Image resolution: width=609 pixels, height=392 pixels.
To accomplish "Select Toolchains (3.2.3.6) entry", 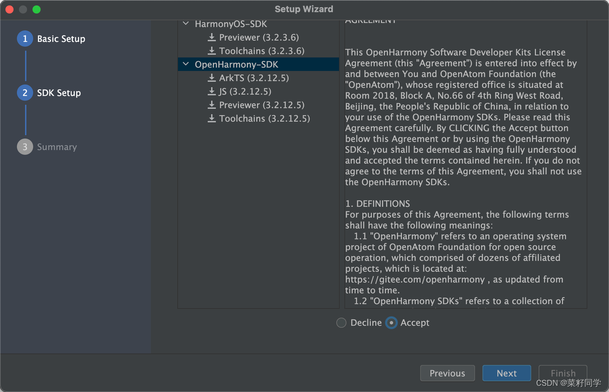I will click(x=262, y=51).
